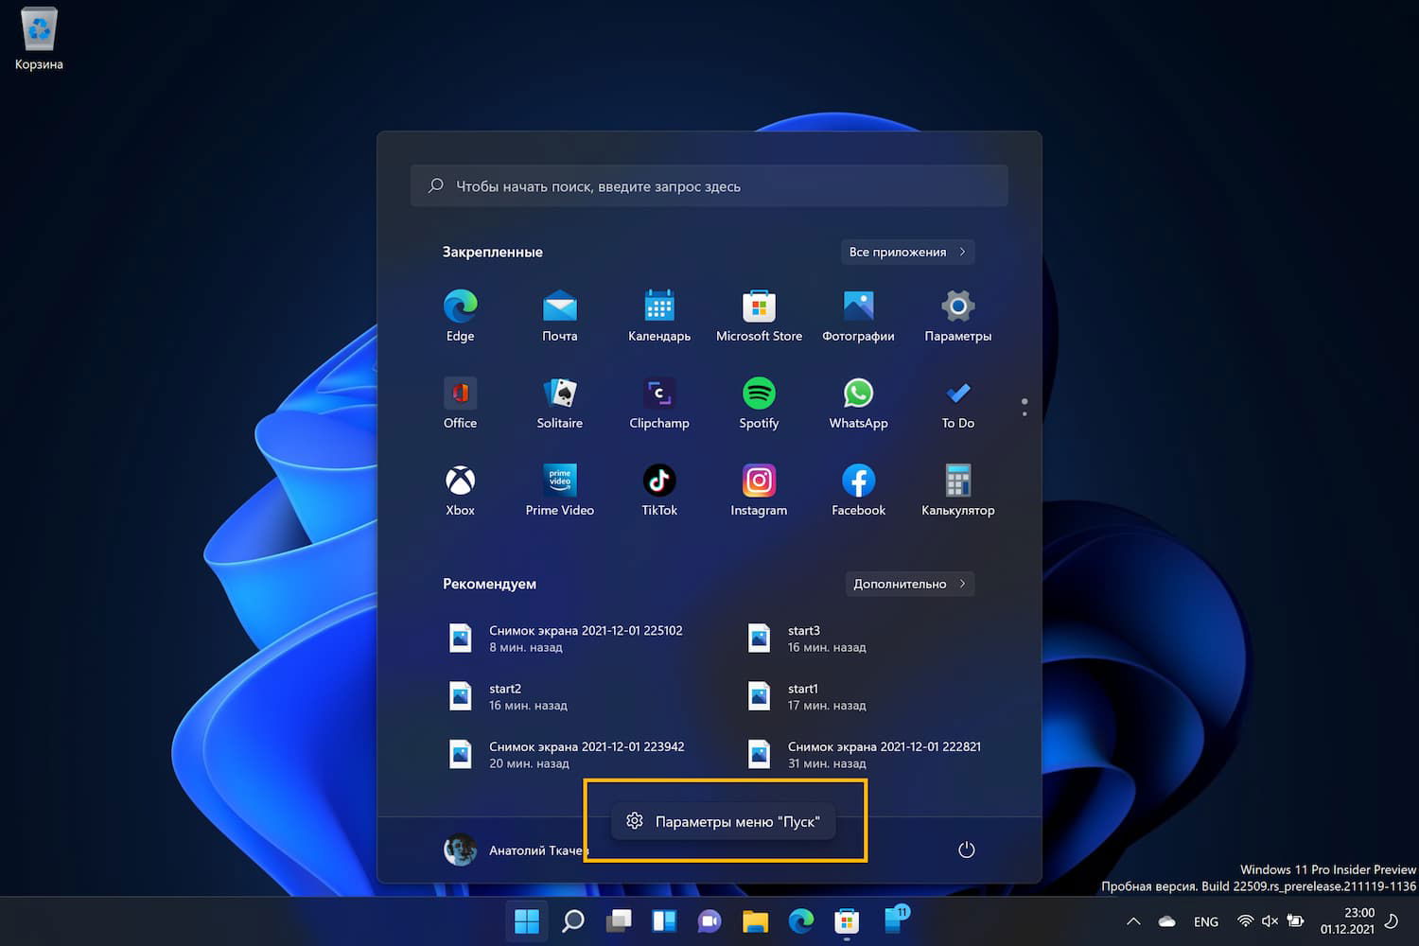
Task: Open File Explorer from the taskbar
Action: click(755, 920)
